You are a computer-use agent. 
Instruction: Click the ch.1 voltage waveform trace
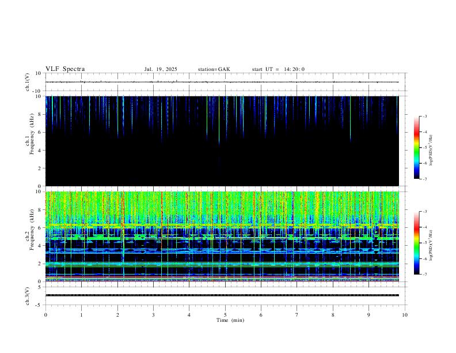[x=222, y=82]
